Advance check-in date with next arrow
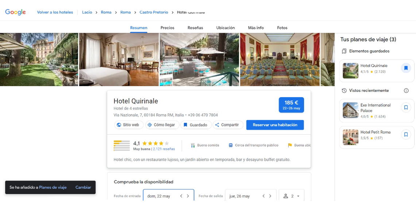 188,196
